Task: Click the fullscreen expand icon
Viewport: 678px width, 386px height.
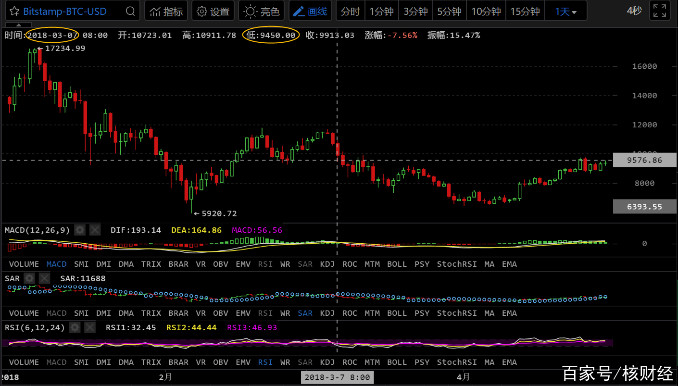Action: coord(660,11)
